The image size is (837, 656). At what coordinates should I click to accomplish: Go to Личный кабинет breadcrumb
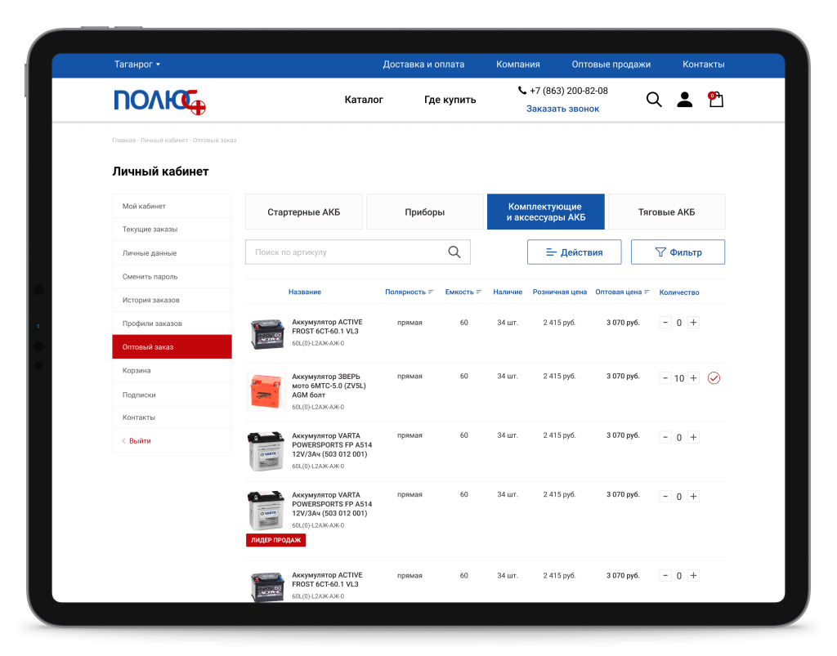click(163, 141)
